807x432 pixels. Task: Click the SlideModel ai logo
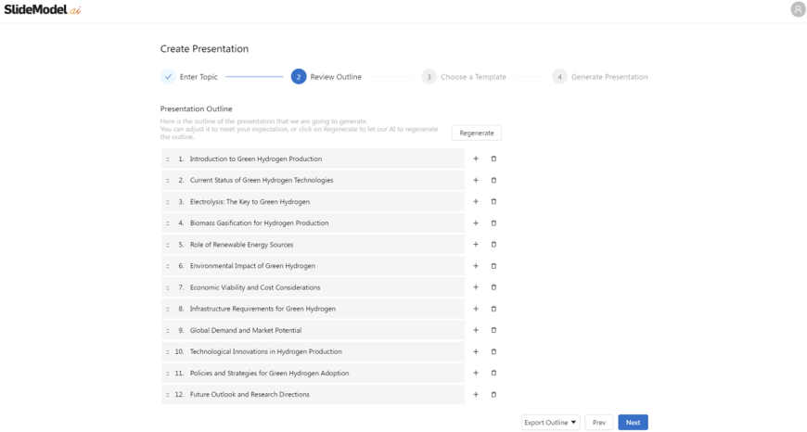(x=43, y=10)
